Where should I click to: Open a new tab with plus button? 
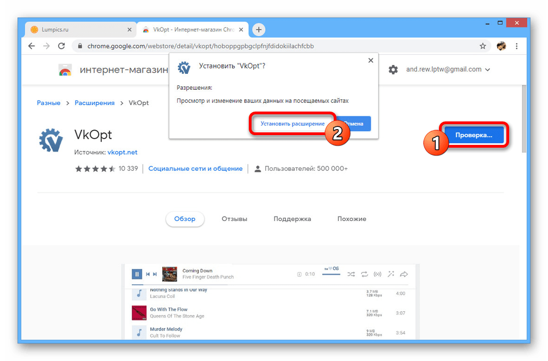(x=259, y=30)
